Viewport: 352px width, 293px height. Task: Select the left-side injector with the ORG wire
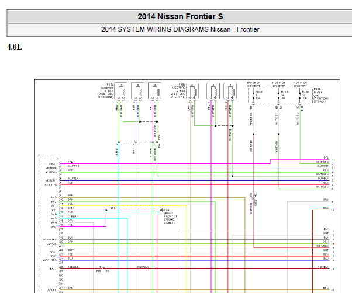pos(192,90)
